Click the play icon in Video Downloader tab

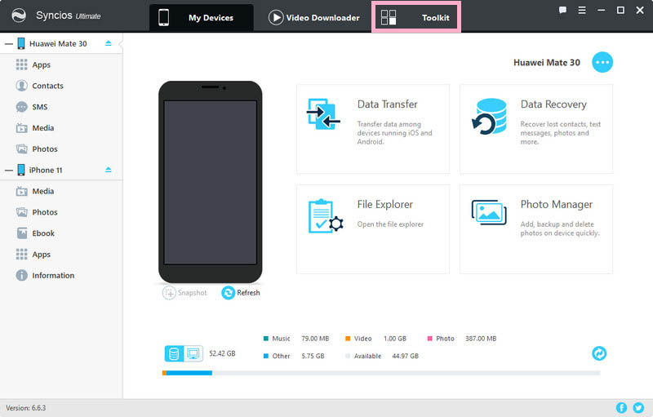pyautogui.click(x=276, y=17)
